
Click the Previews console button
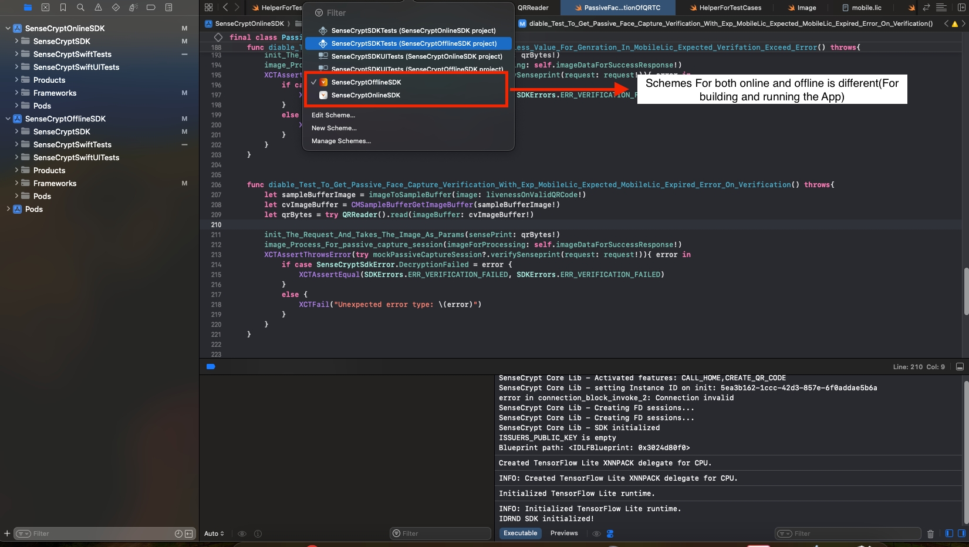pyautogui.click(x=563, y=534)
